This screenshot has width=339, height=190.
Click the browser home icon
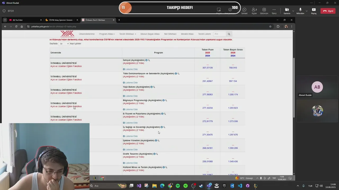click(22, 26)
